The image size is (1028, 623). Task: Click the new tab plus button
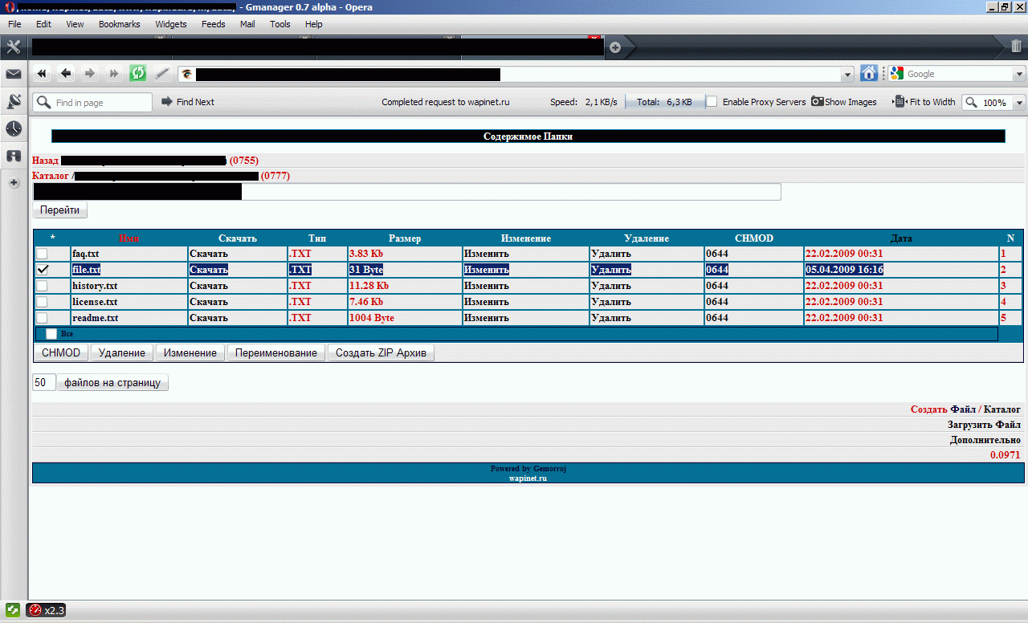615,47
